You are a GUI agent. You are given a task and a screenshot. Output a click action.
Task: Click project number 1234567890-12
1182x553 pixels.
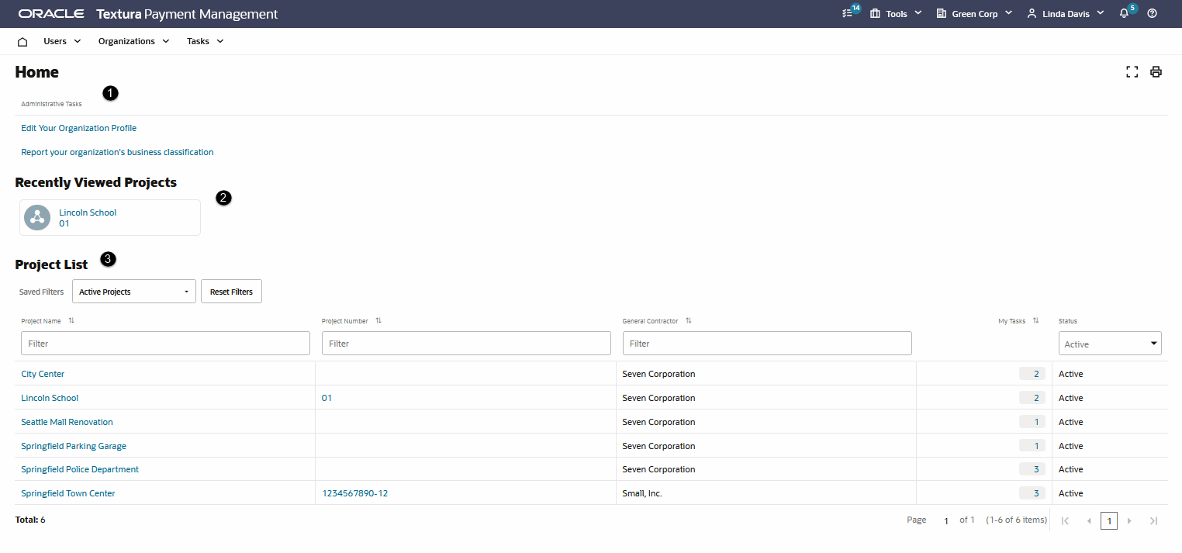tap(354, 493)
